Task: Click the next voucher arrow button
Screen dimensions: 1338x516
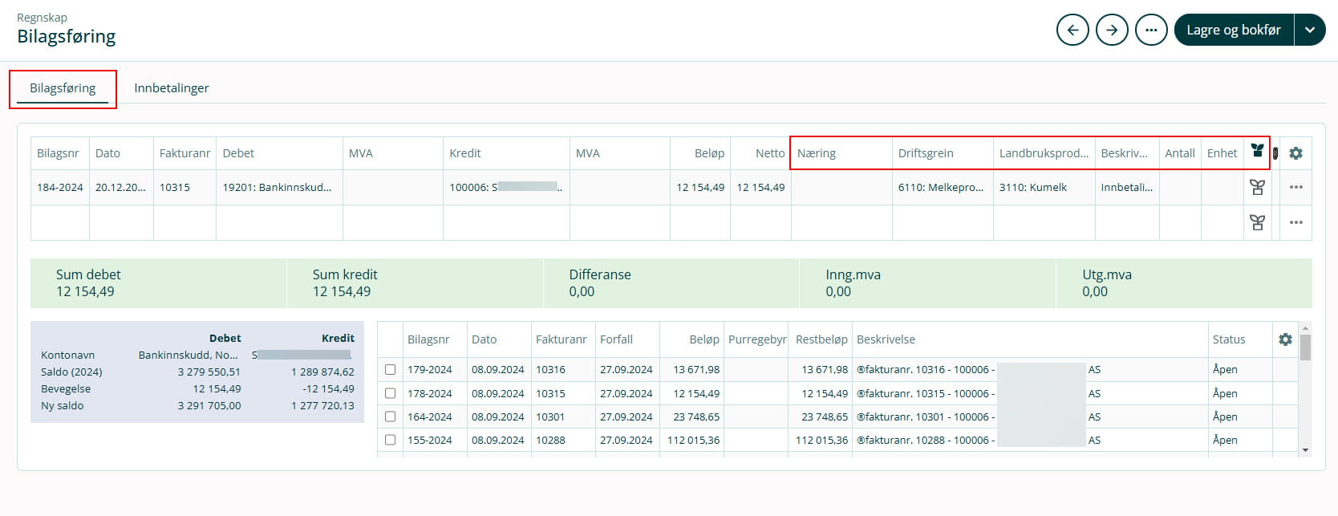Action: pos(1112,30)
